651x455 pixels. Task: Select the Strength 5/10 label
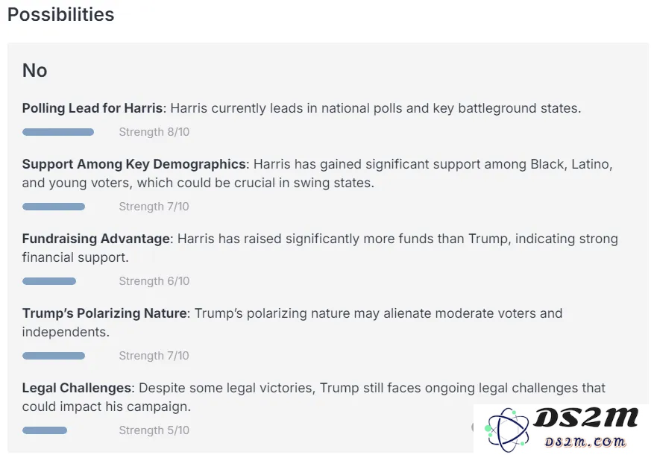pyautogui.click(x=154, y=430)
